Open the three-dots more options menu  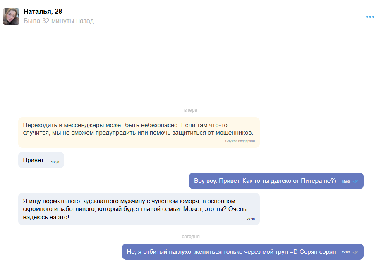tap(370, 17)
